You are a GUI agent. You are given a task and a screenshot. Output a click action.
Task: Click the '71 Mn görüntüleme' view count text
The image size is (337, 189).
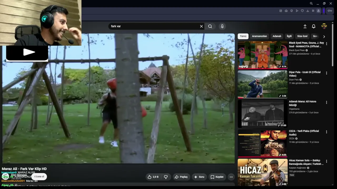click(x=298, y=83)
